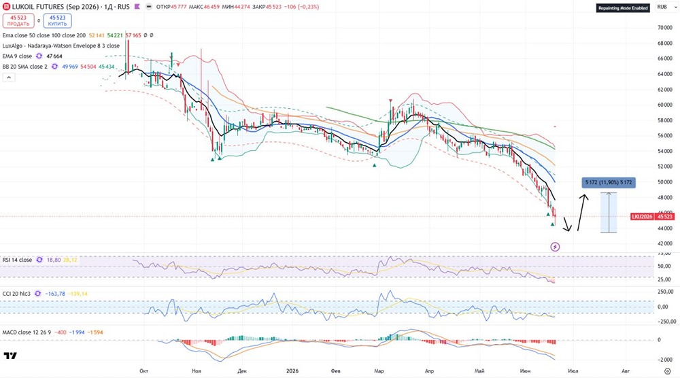Click the TradingView logo
This screenshot has width=680, height=378.
[10, 356]
